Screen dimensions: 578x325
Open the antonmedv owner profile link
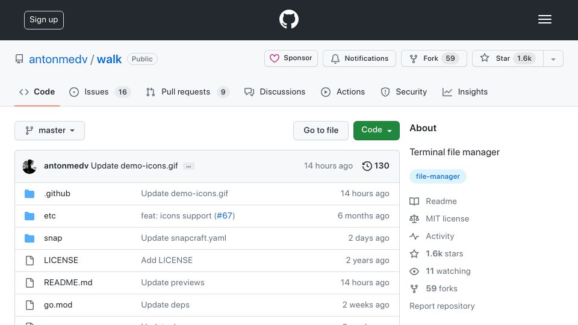tap(58, 59)
